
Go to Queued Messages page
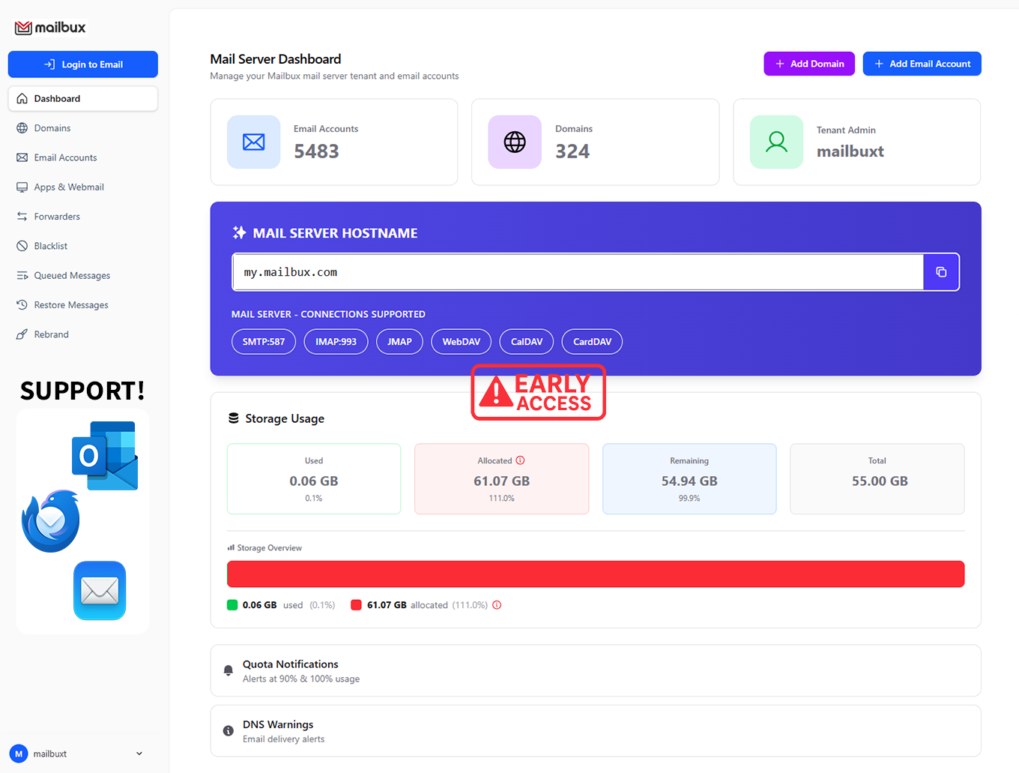[72, 275]
